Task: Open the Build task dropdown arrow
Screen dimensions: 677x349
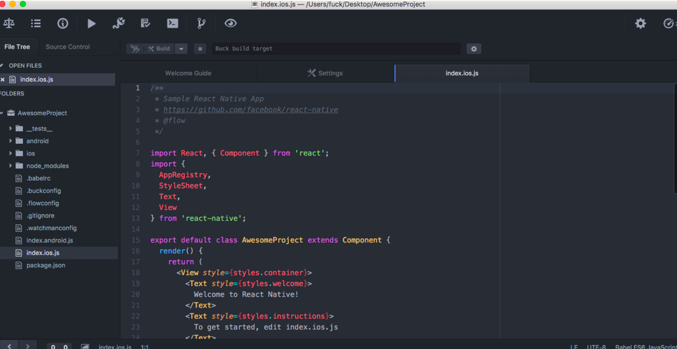Action: tap(181, 49)
